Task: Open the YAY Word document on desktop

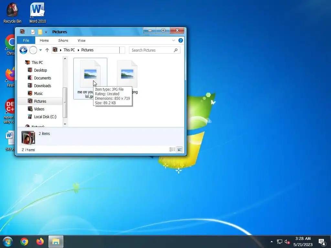Action: [x=10, y=141]
